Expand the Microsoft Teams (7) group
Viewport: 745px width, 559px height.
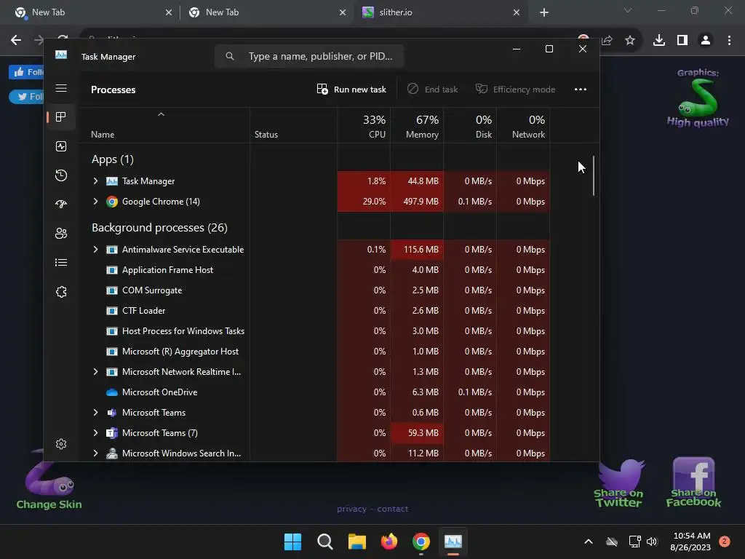[x=95, y=433]
